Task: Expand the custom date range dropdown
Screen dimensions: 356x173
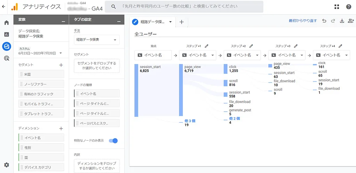Action: pyautogui.click(x=60, y=53)
